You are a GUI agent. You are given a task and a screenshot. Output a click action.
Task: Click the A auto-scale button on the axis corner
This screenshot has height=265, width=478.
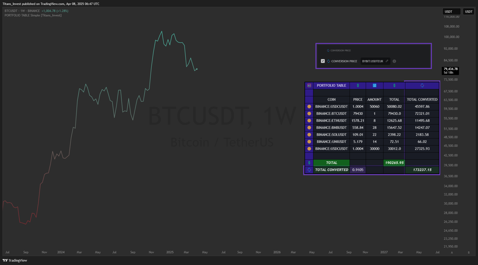[452, 253]
